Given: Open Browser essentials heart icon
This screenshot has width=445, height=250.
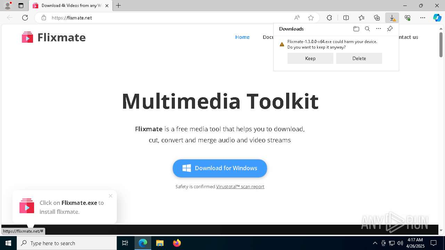Looking at the screenshot, I should point(407,18).
